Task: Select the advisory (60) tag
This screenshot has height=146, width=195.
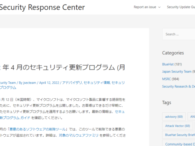Action: click(x=174, y=116)
